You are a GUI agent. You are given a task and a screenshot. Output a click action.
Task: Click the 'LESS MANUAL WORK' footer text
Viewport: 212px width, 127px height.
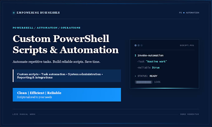(x=24, y=114)
